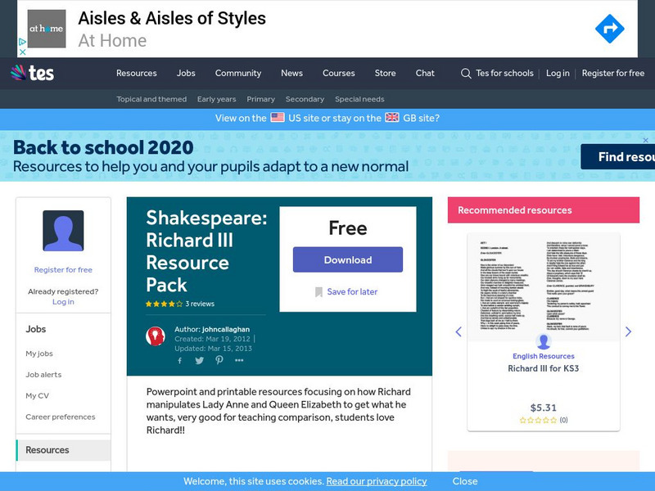Open My CV in sidebar
Viewport: 655px width, 491px height.
pyautogui.click(x=37, y=395)
